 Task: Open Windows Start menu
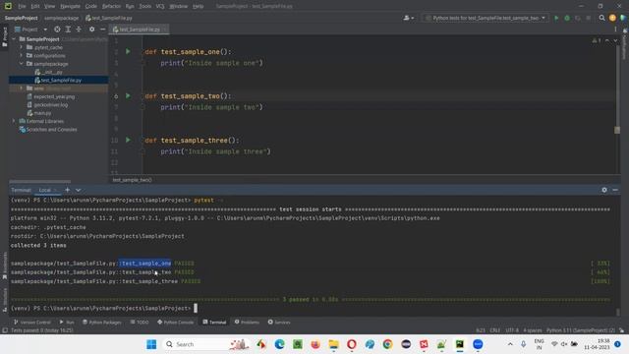(x=151, y=344)
